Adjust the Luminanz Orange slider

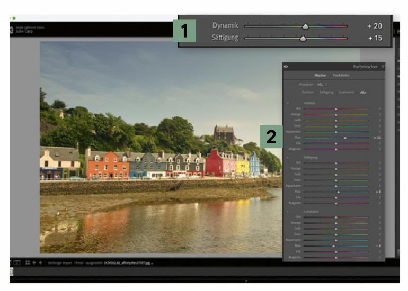pyautogui.click(x=336, y=223)
